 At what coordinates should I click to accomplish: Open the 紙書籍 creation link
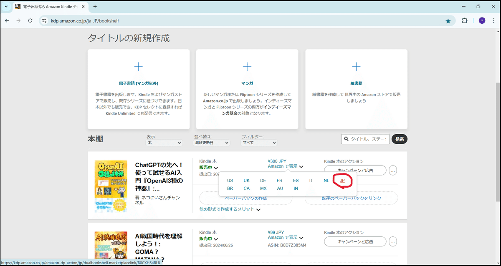click(x=356, y=83)
